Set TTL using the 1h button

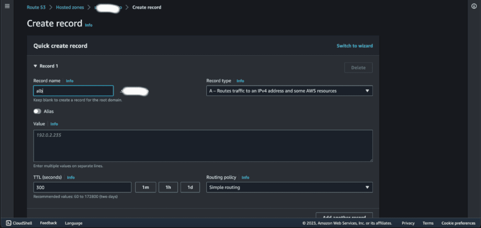[x=168, y=187]
